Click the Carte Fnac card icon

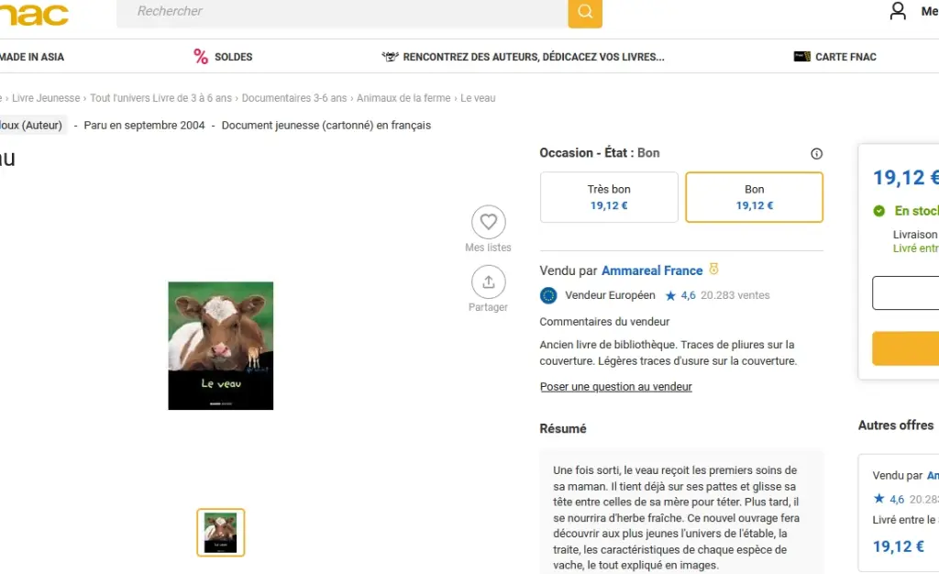(x=801, y=56)
